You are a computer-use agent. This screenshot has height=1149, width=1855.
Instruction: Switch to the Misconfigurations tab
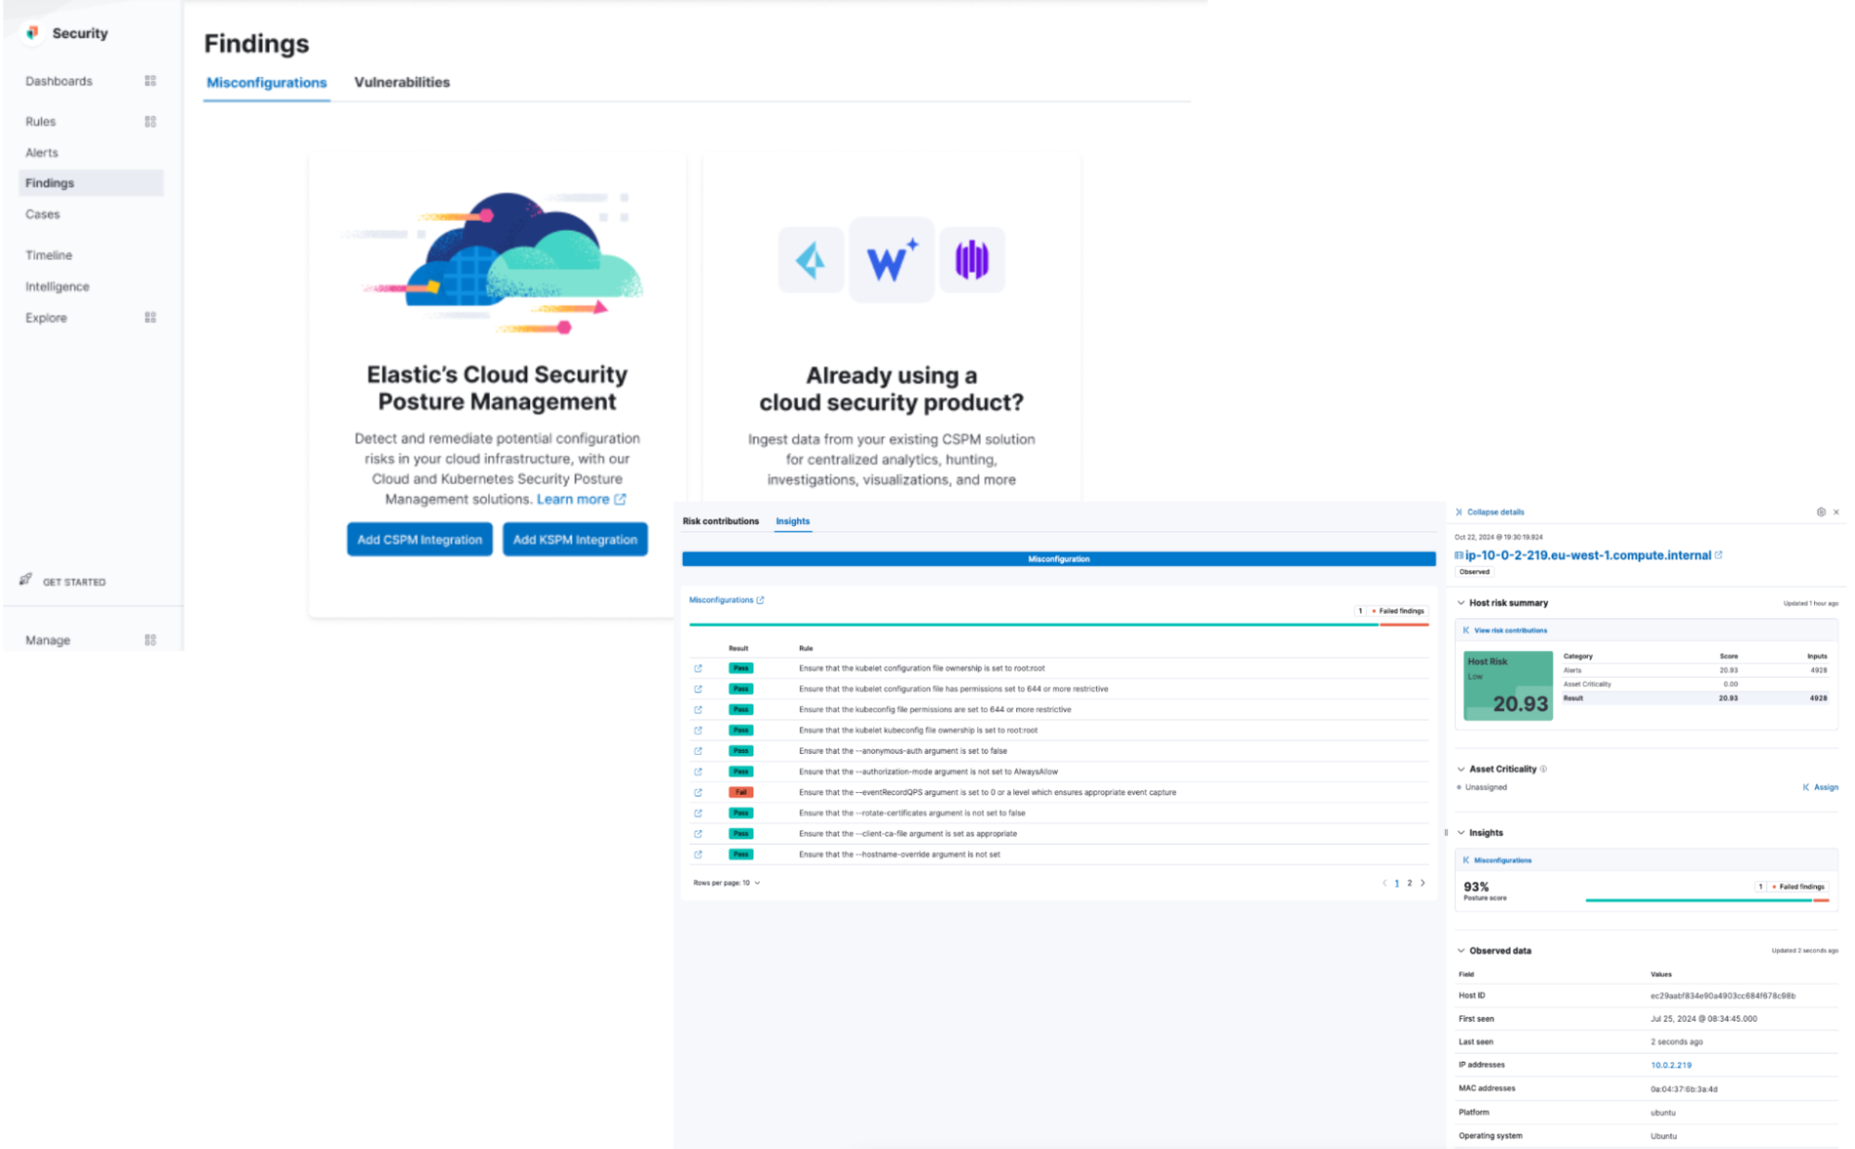[x=266, y=83]
